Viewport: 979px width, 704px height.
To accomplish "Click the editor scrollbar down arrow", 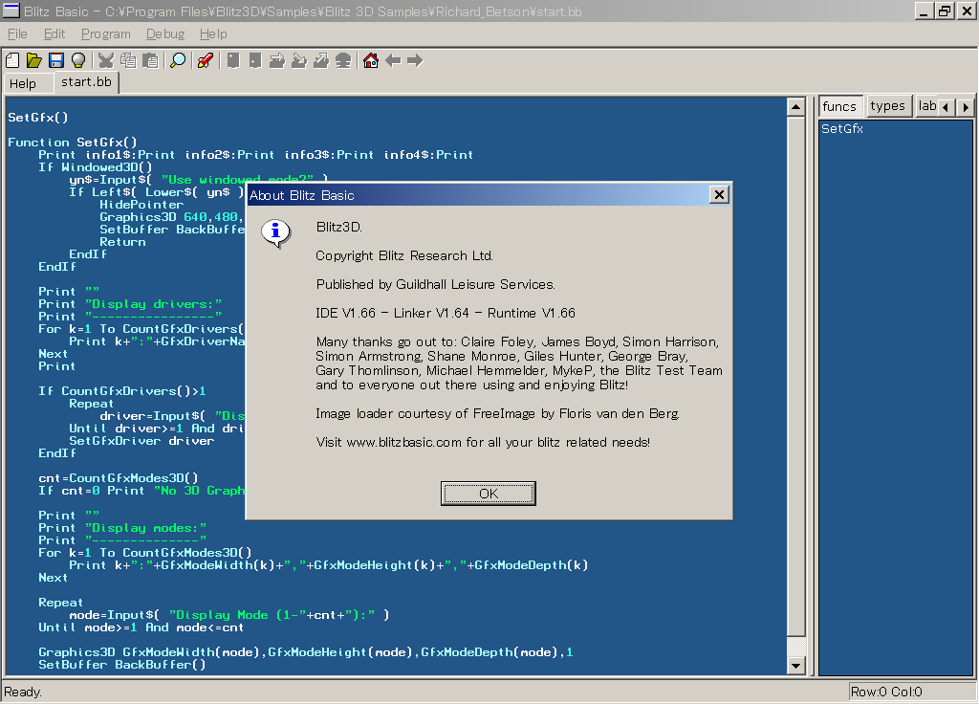I will 796,666.
